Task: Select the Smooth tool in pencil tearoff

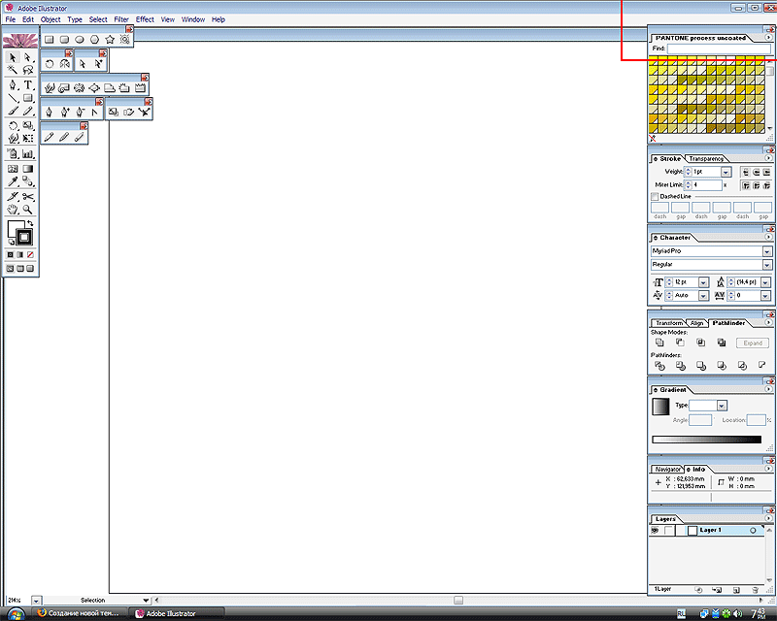Action: click(64, 137)
